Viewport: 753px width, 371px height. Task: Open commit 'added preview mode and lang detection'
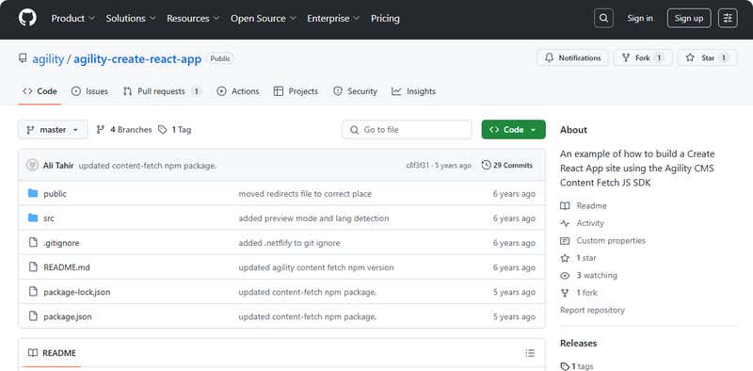coord(313,218)
